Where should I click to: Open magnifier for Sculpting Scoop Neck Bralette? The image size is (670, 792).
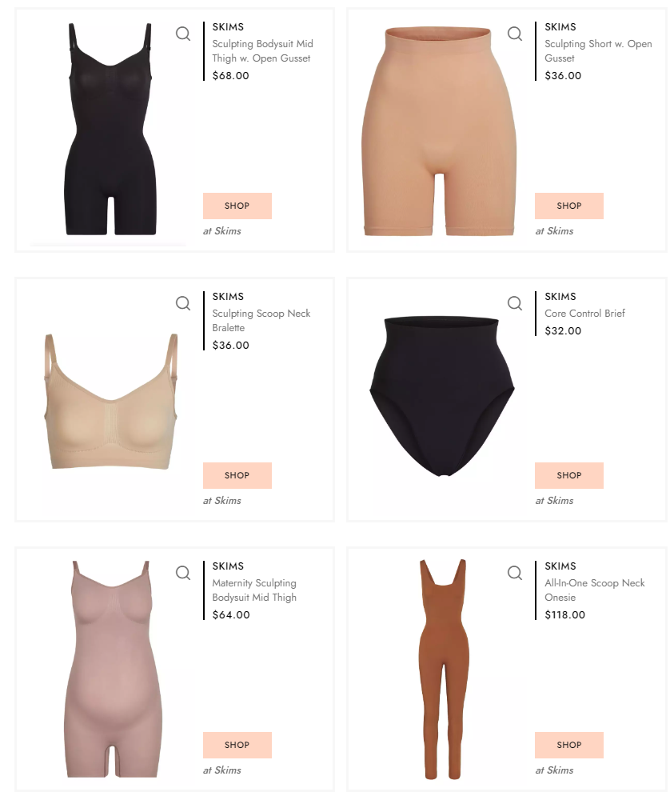(183, 303)
